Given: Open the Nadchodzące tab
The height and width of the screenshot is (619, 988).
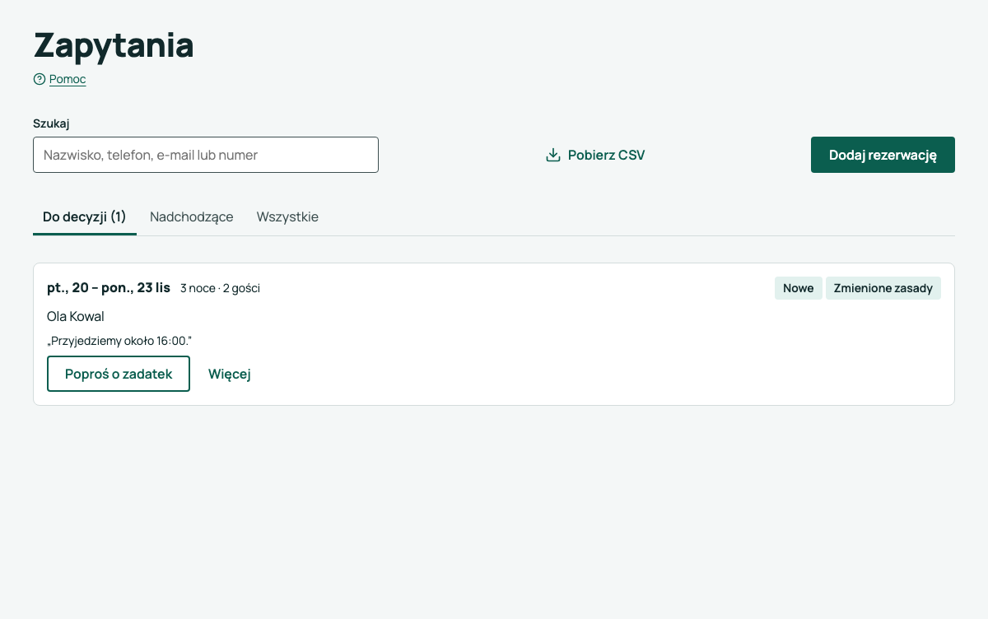Looking at the screenshot, I should pyautogui.click(x=192, y=217).
